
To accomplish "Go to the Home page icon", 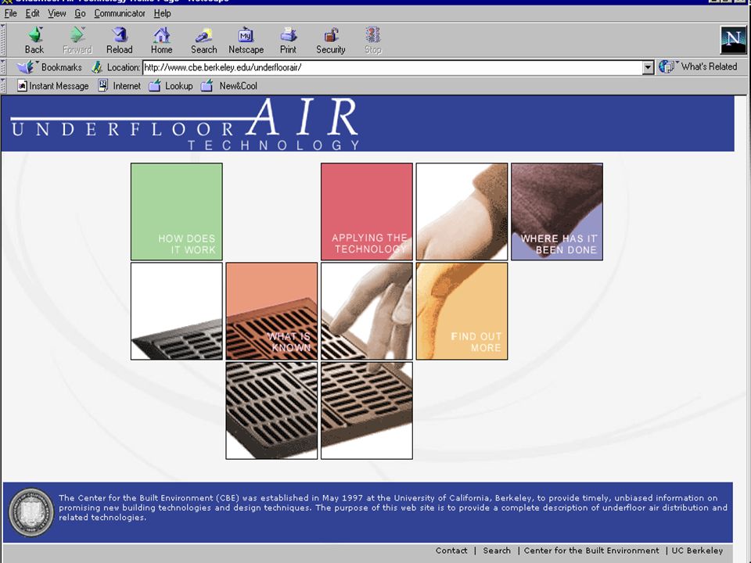I will tap(161, 40).
